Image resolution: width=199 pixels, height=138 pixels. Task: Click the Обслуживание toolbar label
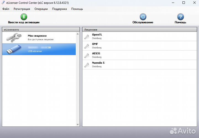pos(143,22)
